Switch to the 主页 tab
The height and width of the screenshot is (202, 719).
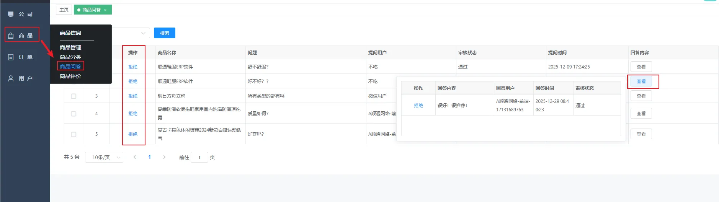pos(64,10)
